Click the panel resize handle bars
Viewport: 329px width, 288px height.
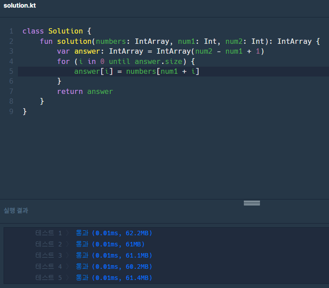[252, 203]
